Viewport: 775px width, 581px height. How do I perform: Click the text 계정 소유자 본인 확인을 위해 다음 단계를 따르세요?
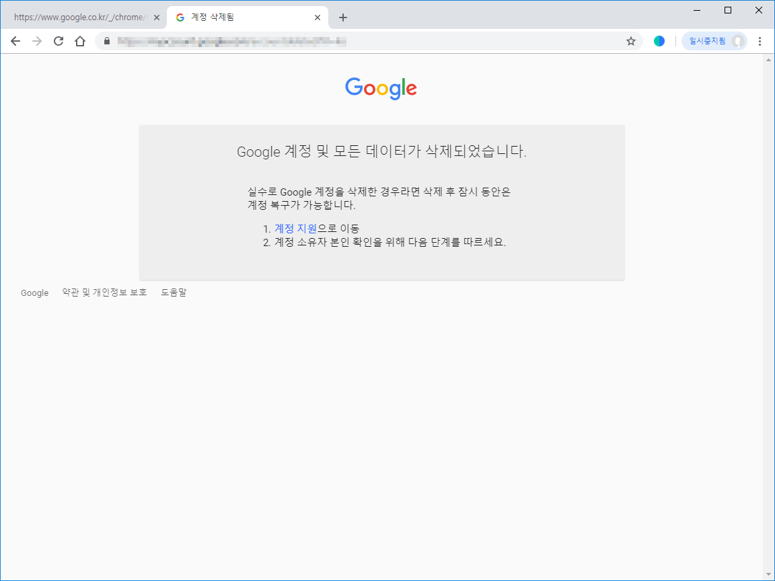pyautogui.click(x=390, y=242)
